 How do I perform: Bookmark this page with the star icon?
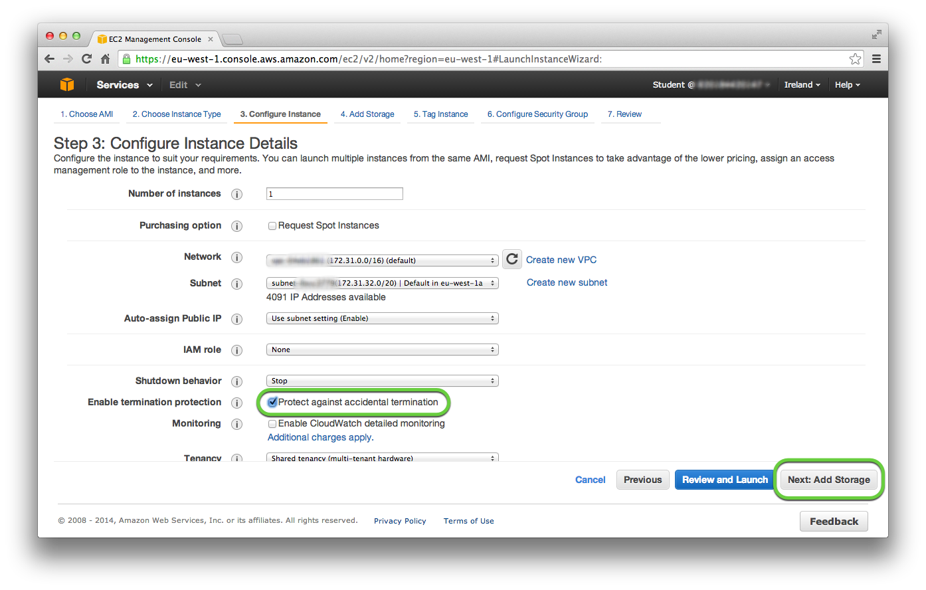click(x=855, y=59)
